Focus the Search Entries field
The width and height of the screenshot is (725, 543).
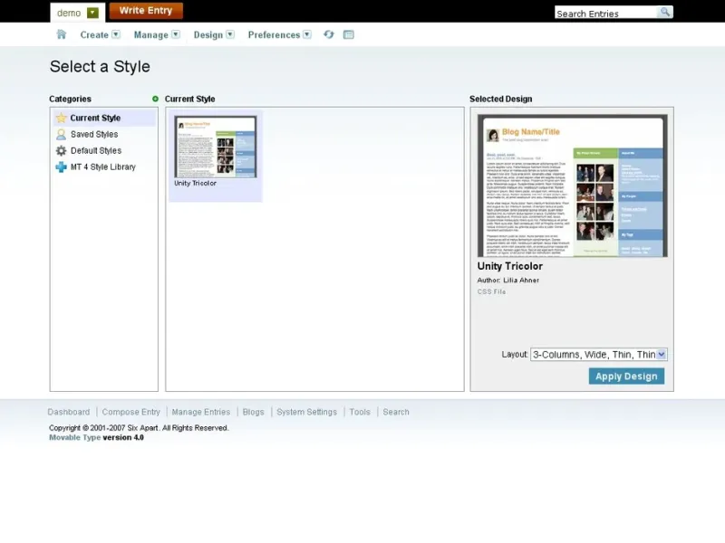[605, 13]
